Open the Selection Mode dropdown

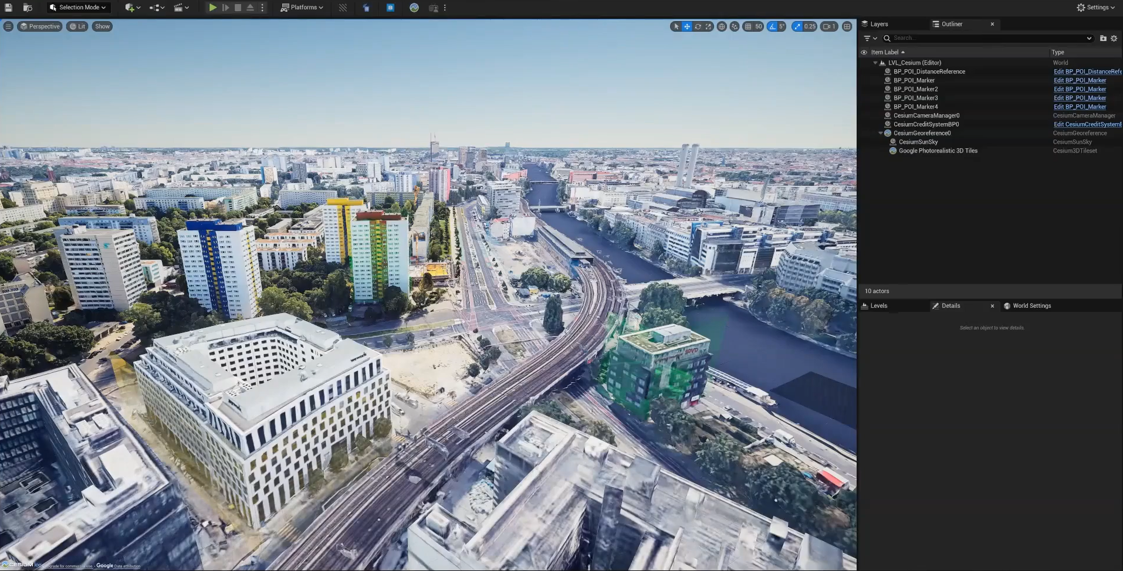79,8
